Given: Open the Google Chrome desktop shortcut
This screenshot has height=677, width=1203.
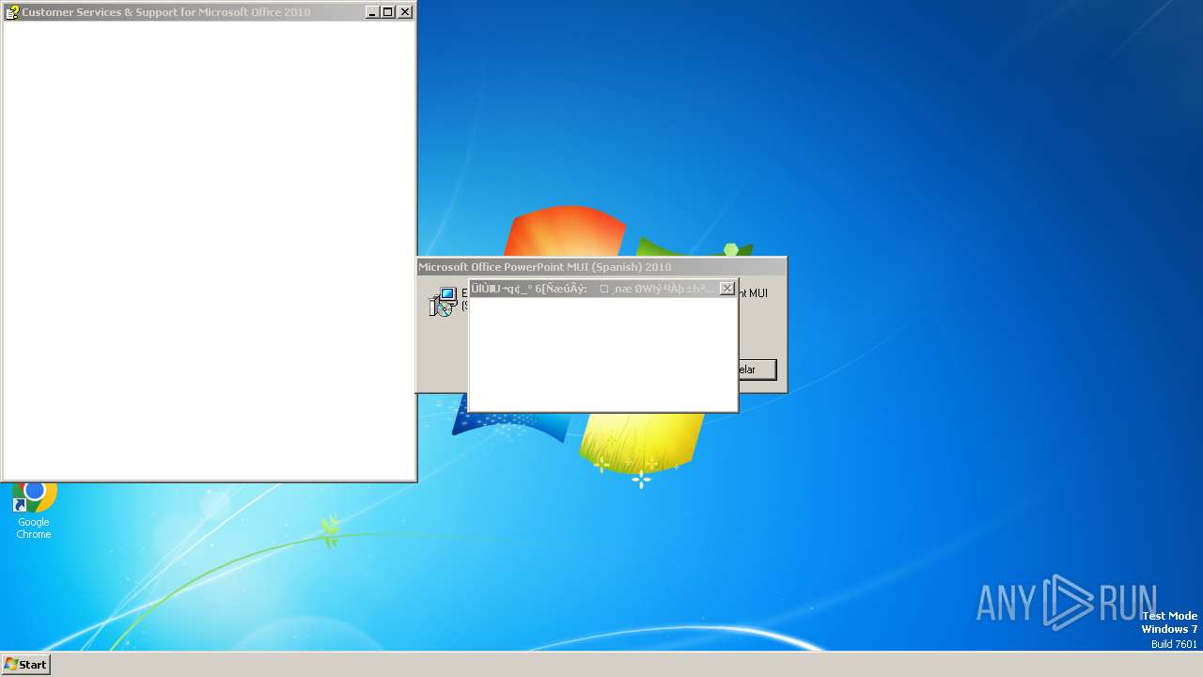Looking at the screenshot, I should pos(33,511).
